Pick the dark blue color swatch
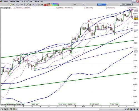This screenshot has height=111, width=139. point(56,4)
